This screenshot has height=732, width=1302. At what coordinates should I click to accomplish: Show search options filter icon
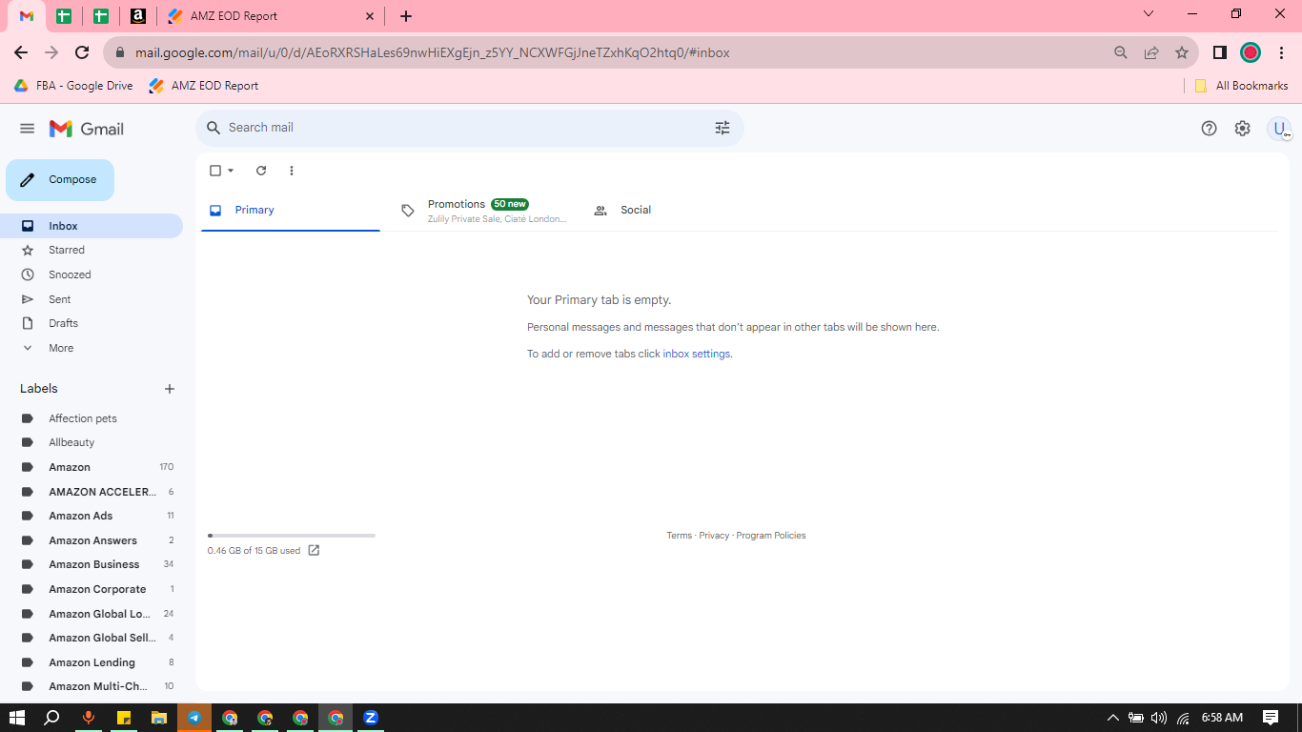point(722,128)
